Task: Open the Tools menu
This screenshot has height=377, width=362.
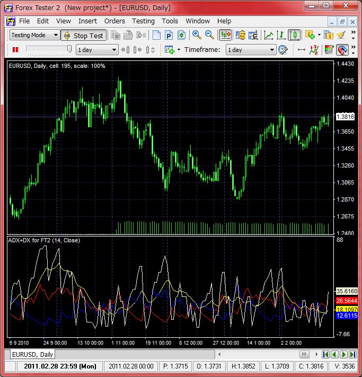Action: click(x=170, y=21)
